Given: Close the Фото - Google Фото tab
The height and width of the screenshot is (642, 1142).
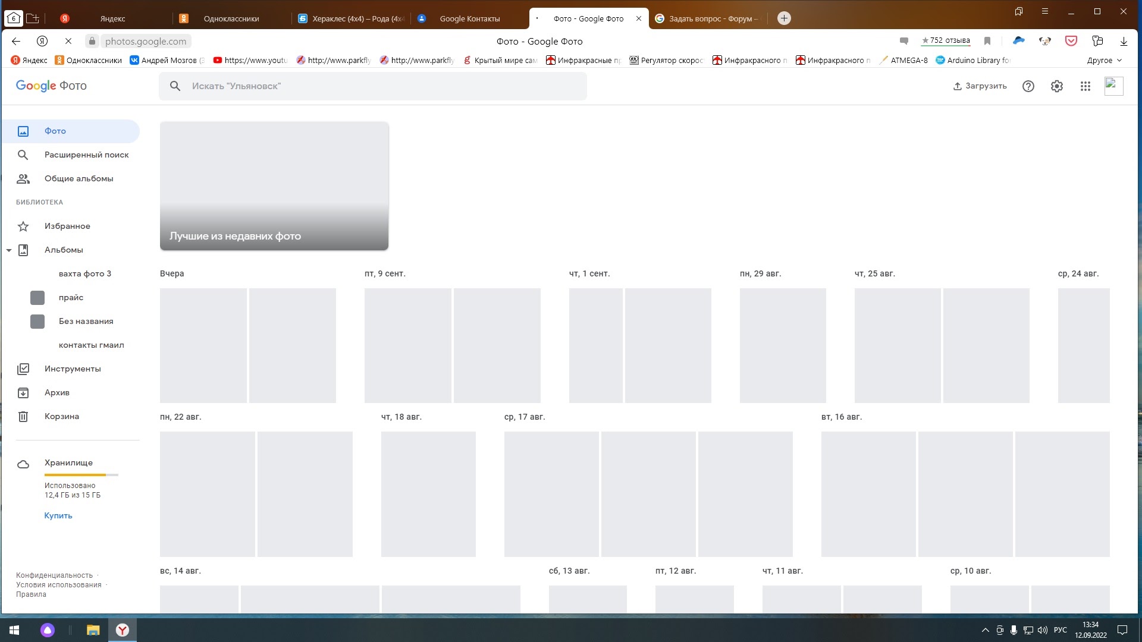Looking at the screenshot, I should [x=638, y=18].
